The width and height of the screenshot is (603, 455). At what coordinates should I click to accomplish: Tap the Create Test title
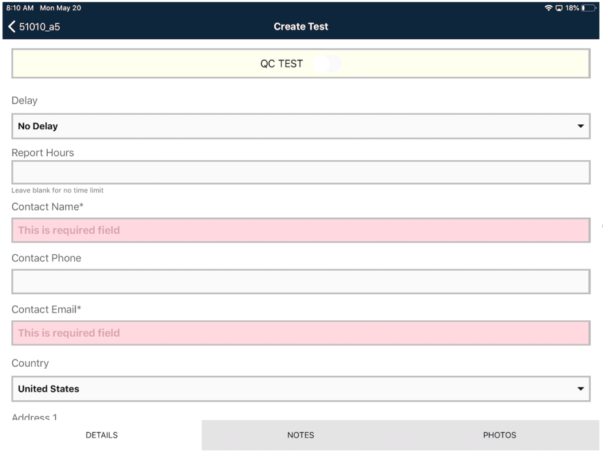click(x=301, y=26)
